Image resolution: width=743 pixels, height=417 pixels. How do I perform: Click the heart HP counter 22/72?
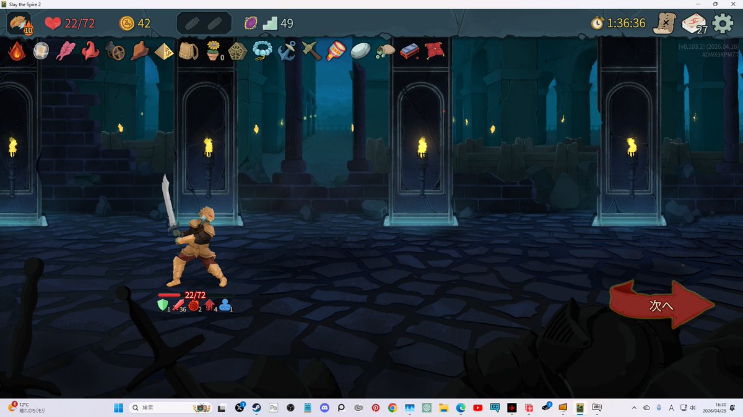(69, 23)
